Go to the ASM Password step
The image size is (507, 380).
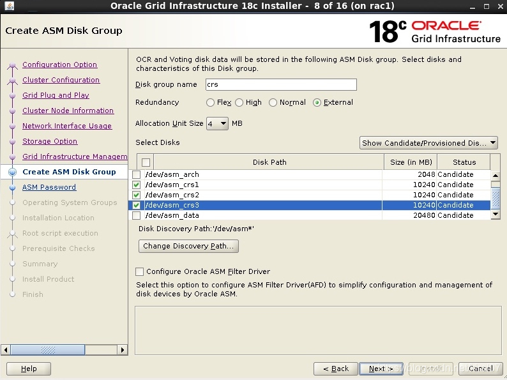(x=49, y=187)
